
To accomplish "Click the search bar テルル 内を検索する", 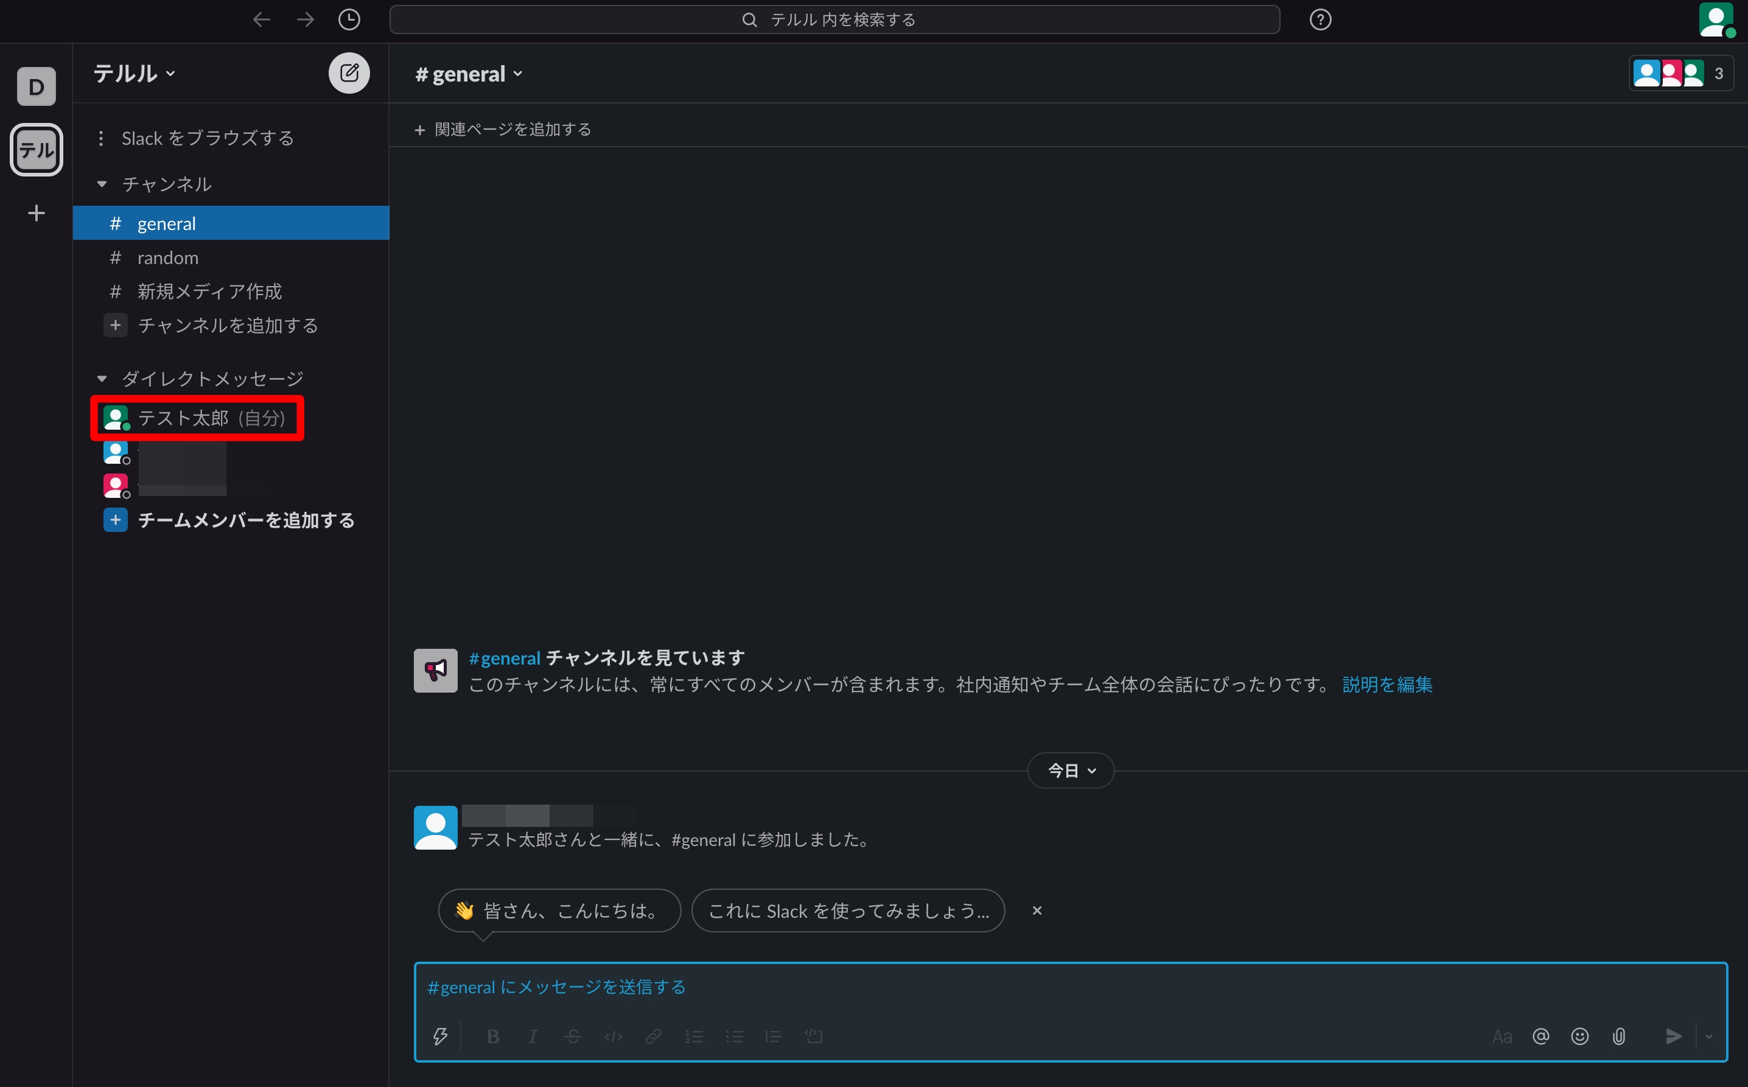I will coord(834,19).
